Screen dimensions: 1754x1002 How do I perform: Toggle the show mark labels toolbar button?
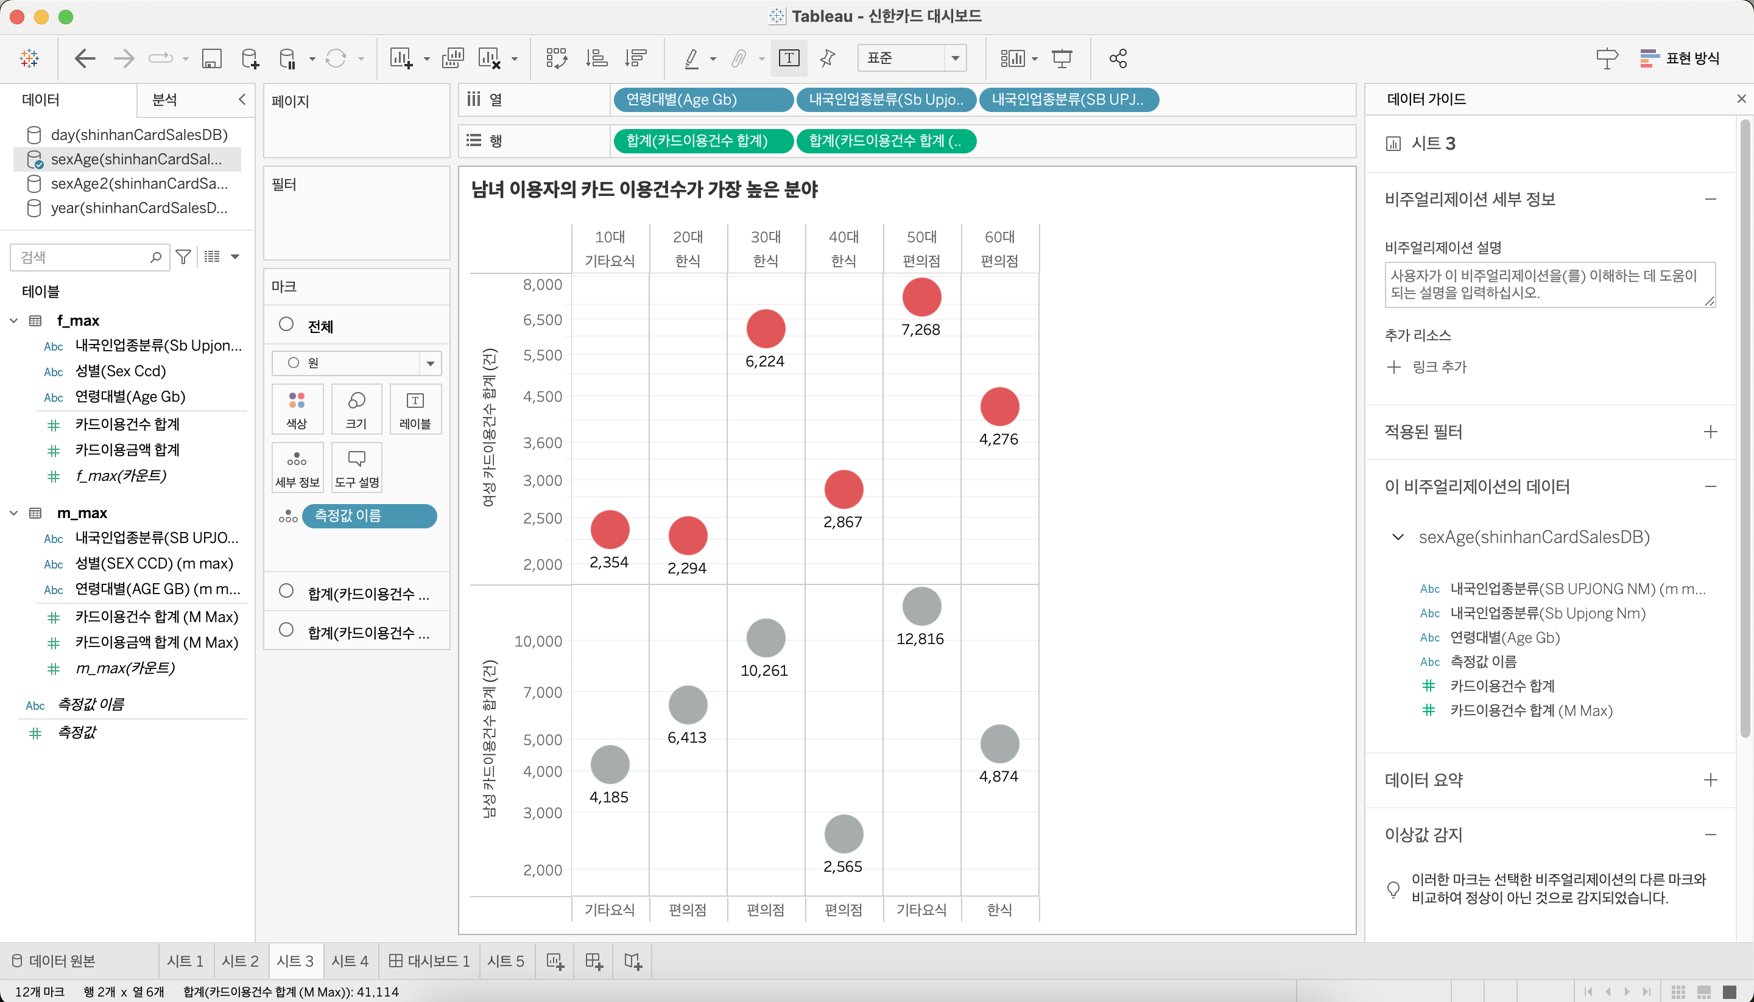[x=789, y=58]
